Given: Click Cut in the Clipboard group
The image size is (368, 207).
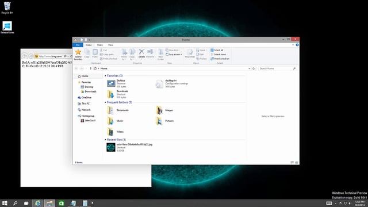Looking at the screenshot, I should [103, 50].
